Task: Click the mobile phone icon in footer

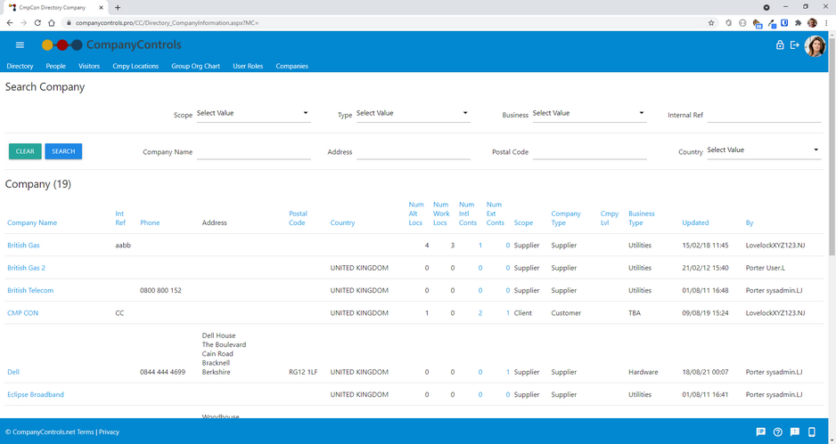Action: [x=812, y=432]
